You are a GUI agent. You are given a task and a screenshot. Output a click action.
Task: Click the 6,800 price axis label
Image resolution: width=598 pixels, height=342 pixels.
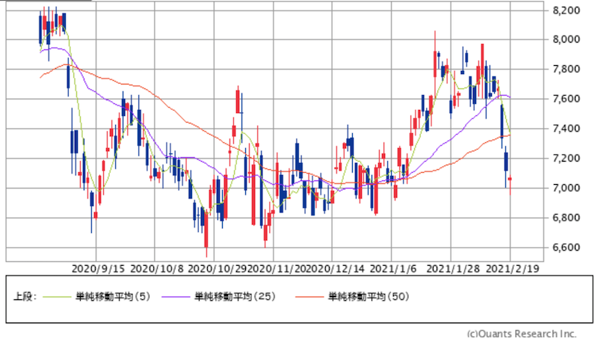click(567, 219)
